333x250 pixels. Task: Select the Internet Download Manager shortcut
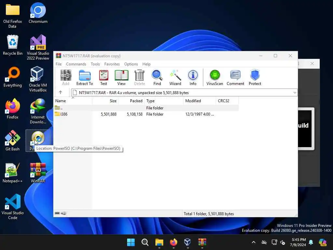[38, 111]
